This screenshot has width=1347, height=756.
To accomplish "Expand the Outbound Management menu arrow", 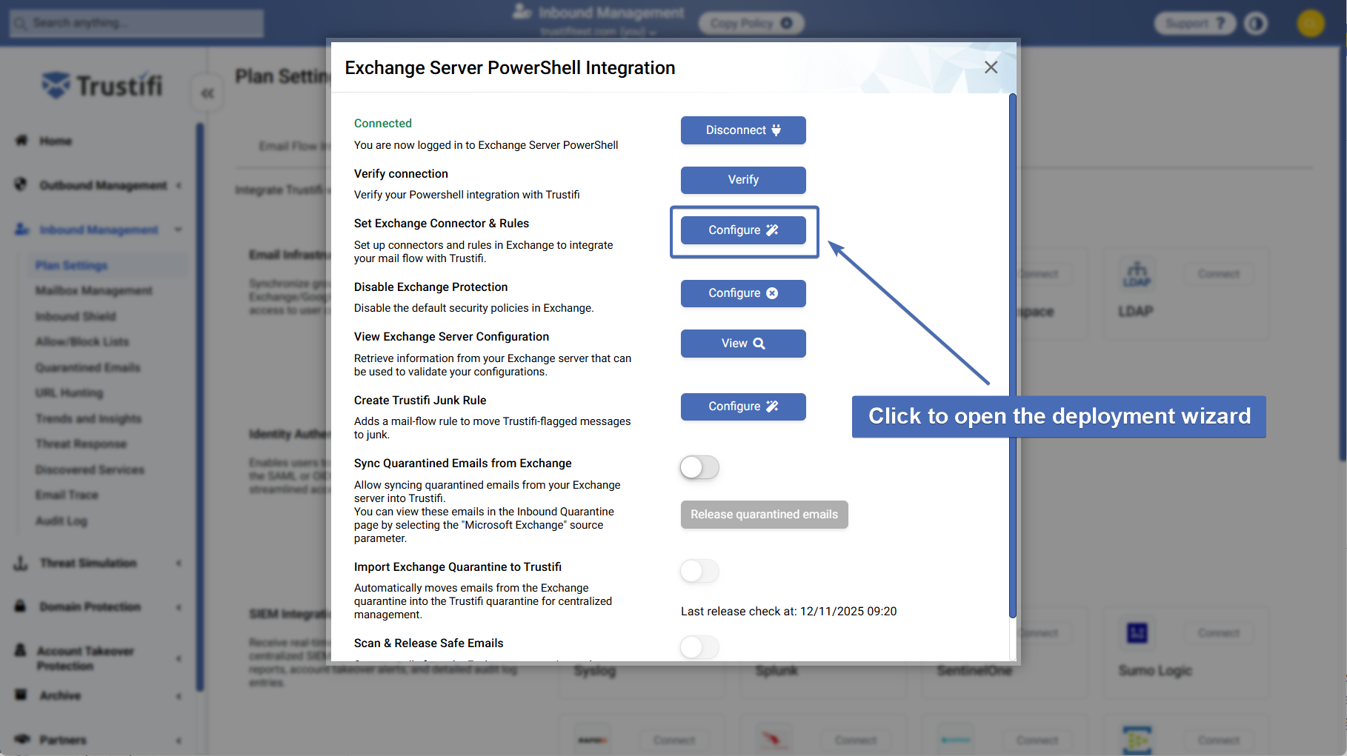I will (179, 185).
